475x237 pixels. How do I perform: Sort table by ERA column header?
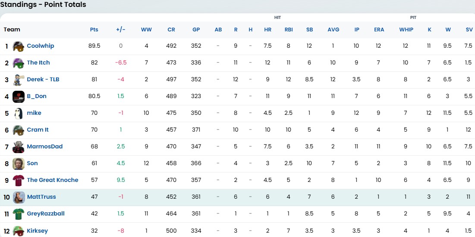coord(379,30)
